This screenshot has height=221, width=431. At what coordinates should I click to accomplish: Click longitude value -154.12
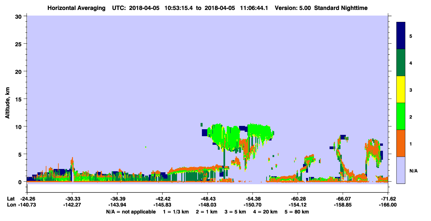point(297,205)
